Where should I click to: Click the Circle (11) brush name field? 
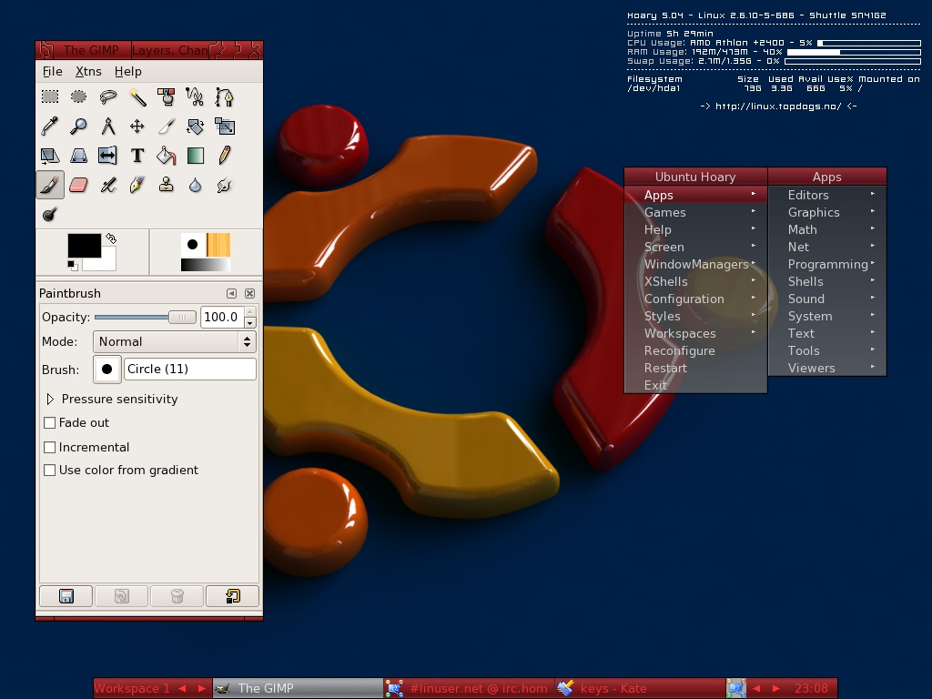[190, 370]
